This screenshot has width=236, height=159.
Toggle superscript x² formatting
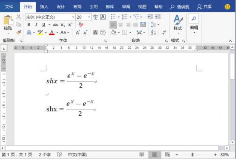(70, 25)
